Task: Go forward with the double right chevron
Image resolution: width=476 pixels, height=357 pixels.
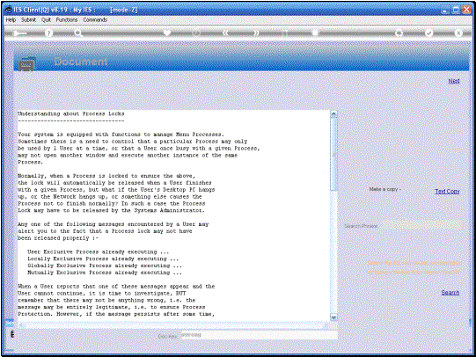Action: [x=256, y=33]
